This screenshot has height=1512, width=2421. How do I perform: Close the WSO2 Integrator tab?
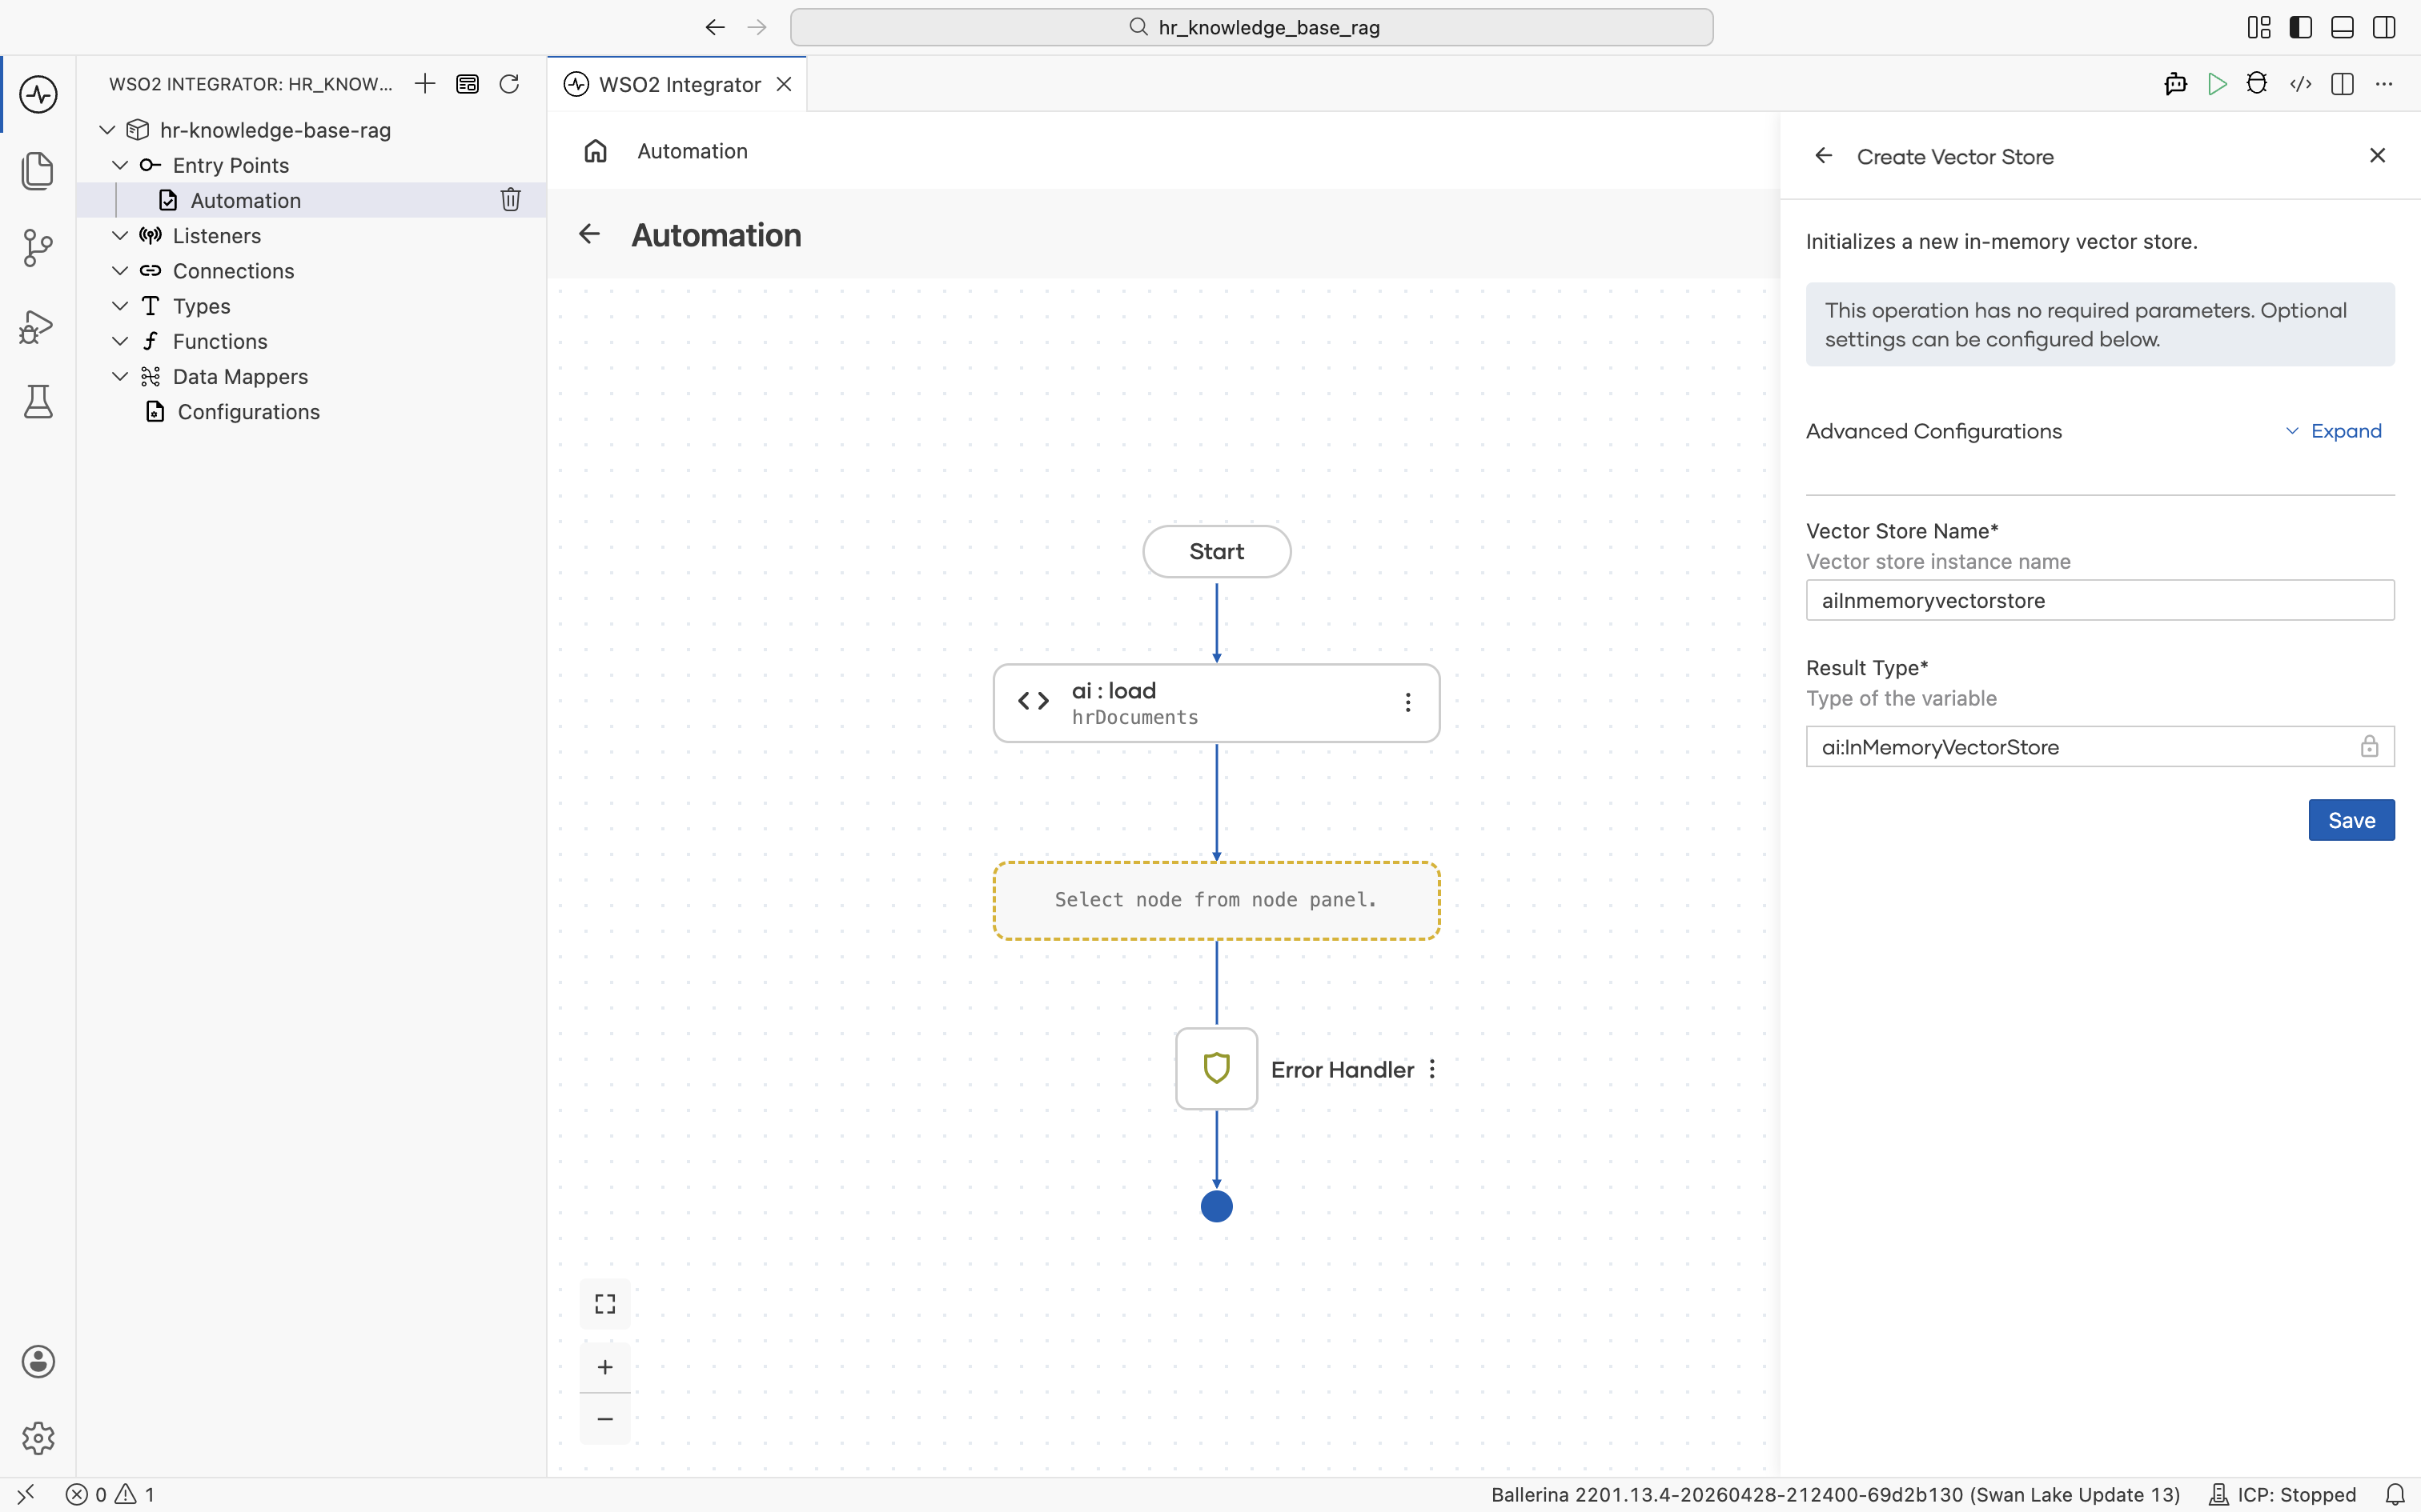pos(785,84)
